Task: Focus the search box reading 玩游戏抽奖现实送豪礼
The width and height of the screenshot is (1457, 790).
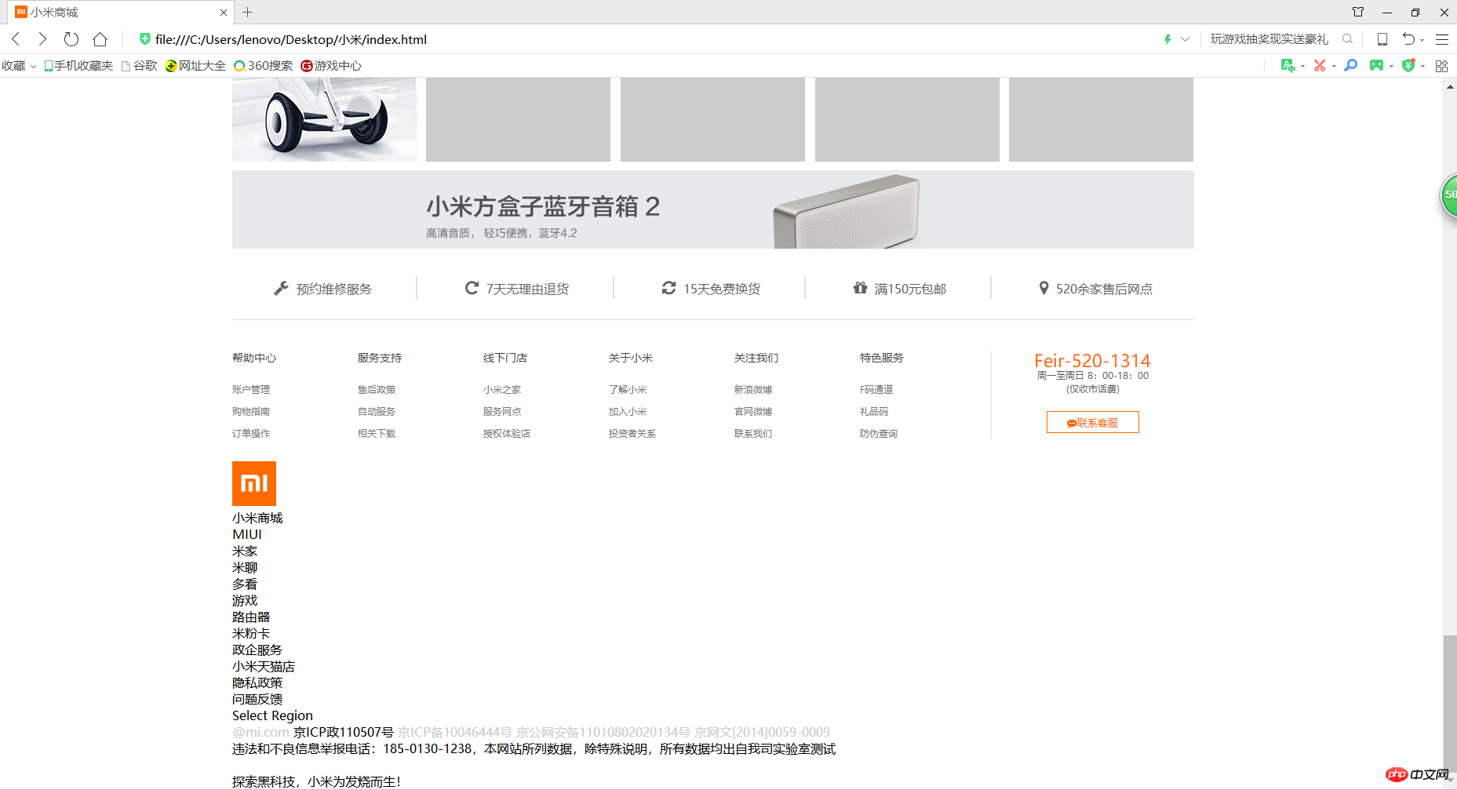Action: click(x=1269, y=39)
